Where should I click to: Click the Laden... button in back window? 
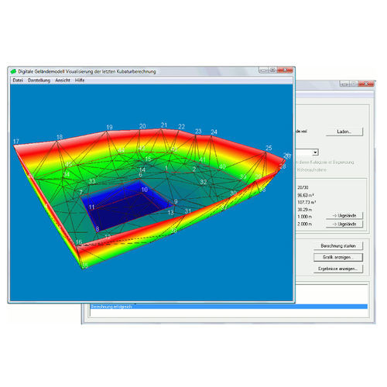pyautogui.click(x=344, y=132)
